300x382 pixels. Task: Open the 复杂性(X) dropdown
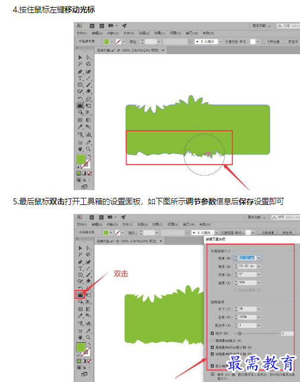click(259, 325)
